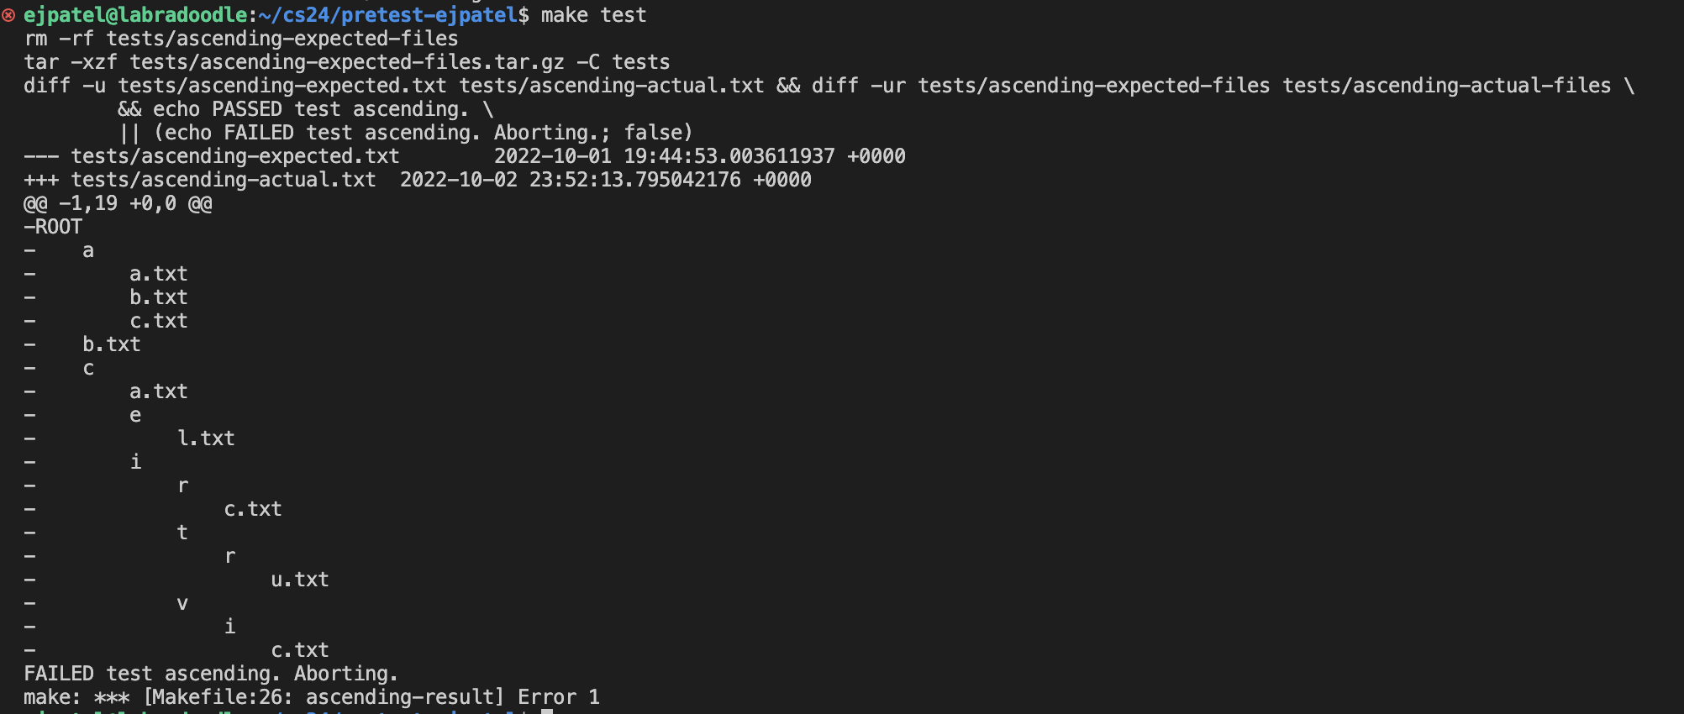Click the @@ -1,19 +0,0 @@ hunk header
Viewport: 1684px width, 714px height.
[x=118, y=203]
